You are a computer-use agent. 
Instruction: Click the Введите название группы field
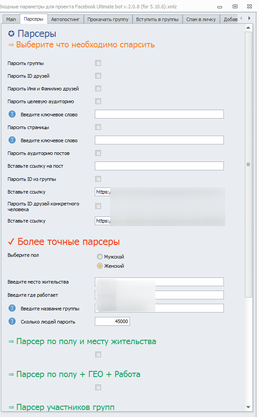159,308
